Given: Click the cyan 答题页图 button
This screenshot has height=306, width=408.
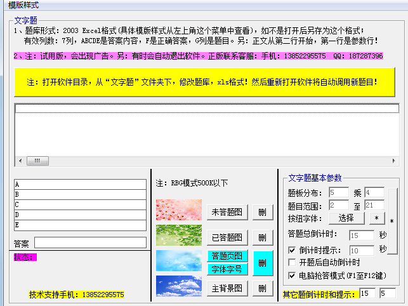Looking at the screenshot, I should [x=227, y=256].
